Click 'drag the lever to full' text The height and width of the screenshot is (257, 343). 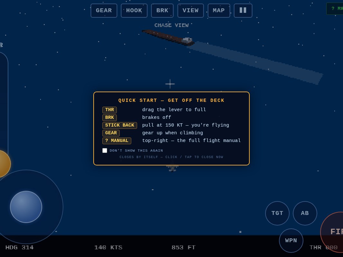(x=174, y=110)
